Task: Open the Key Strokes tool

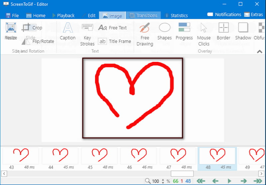Action: 87,35
